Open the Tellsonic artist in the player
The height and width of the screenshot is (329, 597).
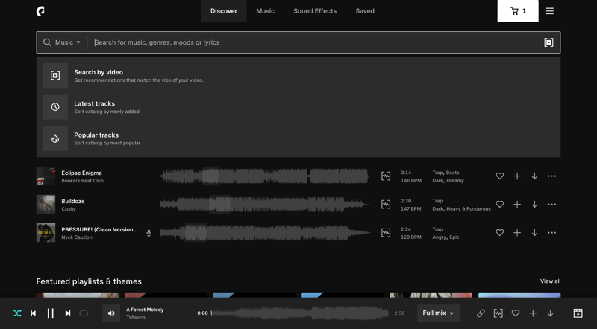click(x=137, y=317)
